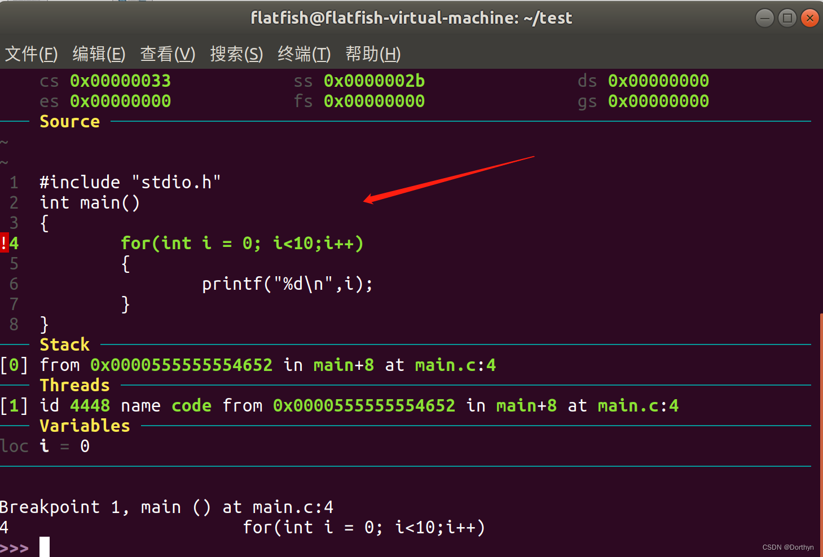
Task: Click the Stack section header
Action: click(65, 344)
